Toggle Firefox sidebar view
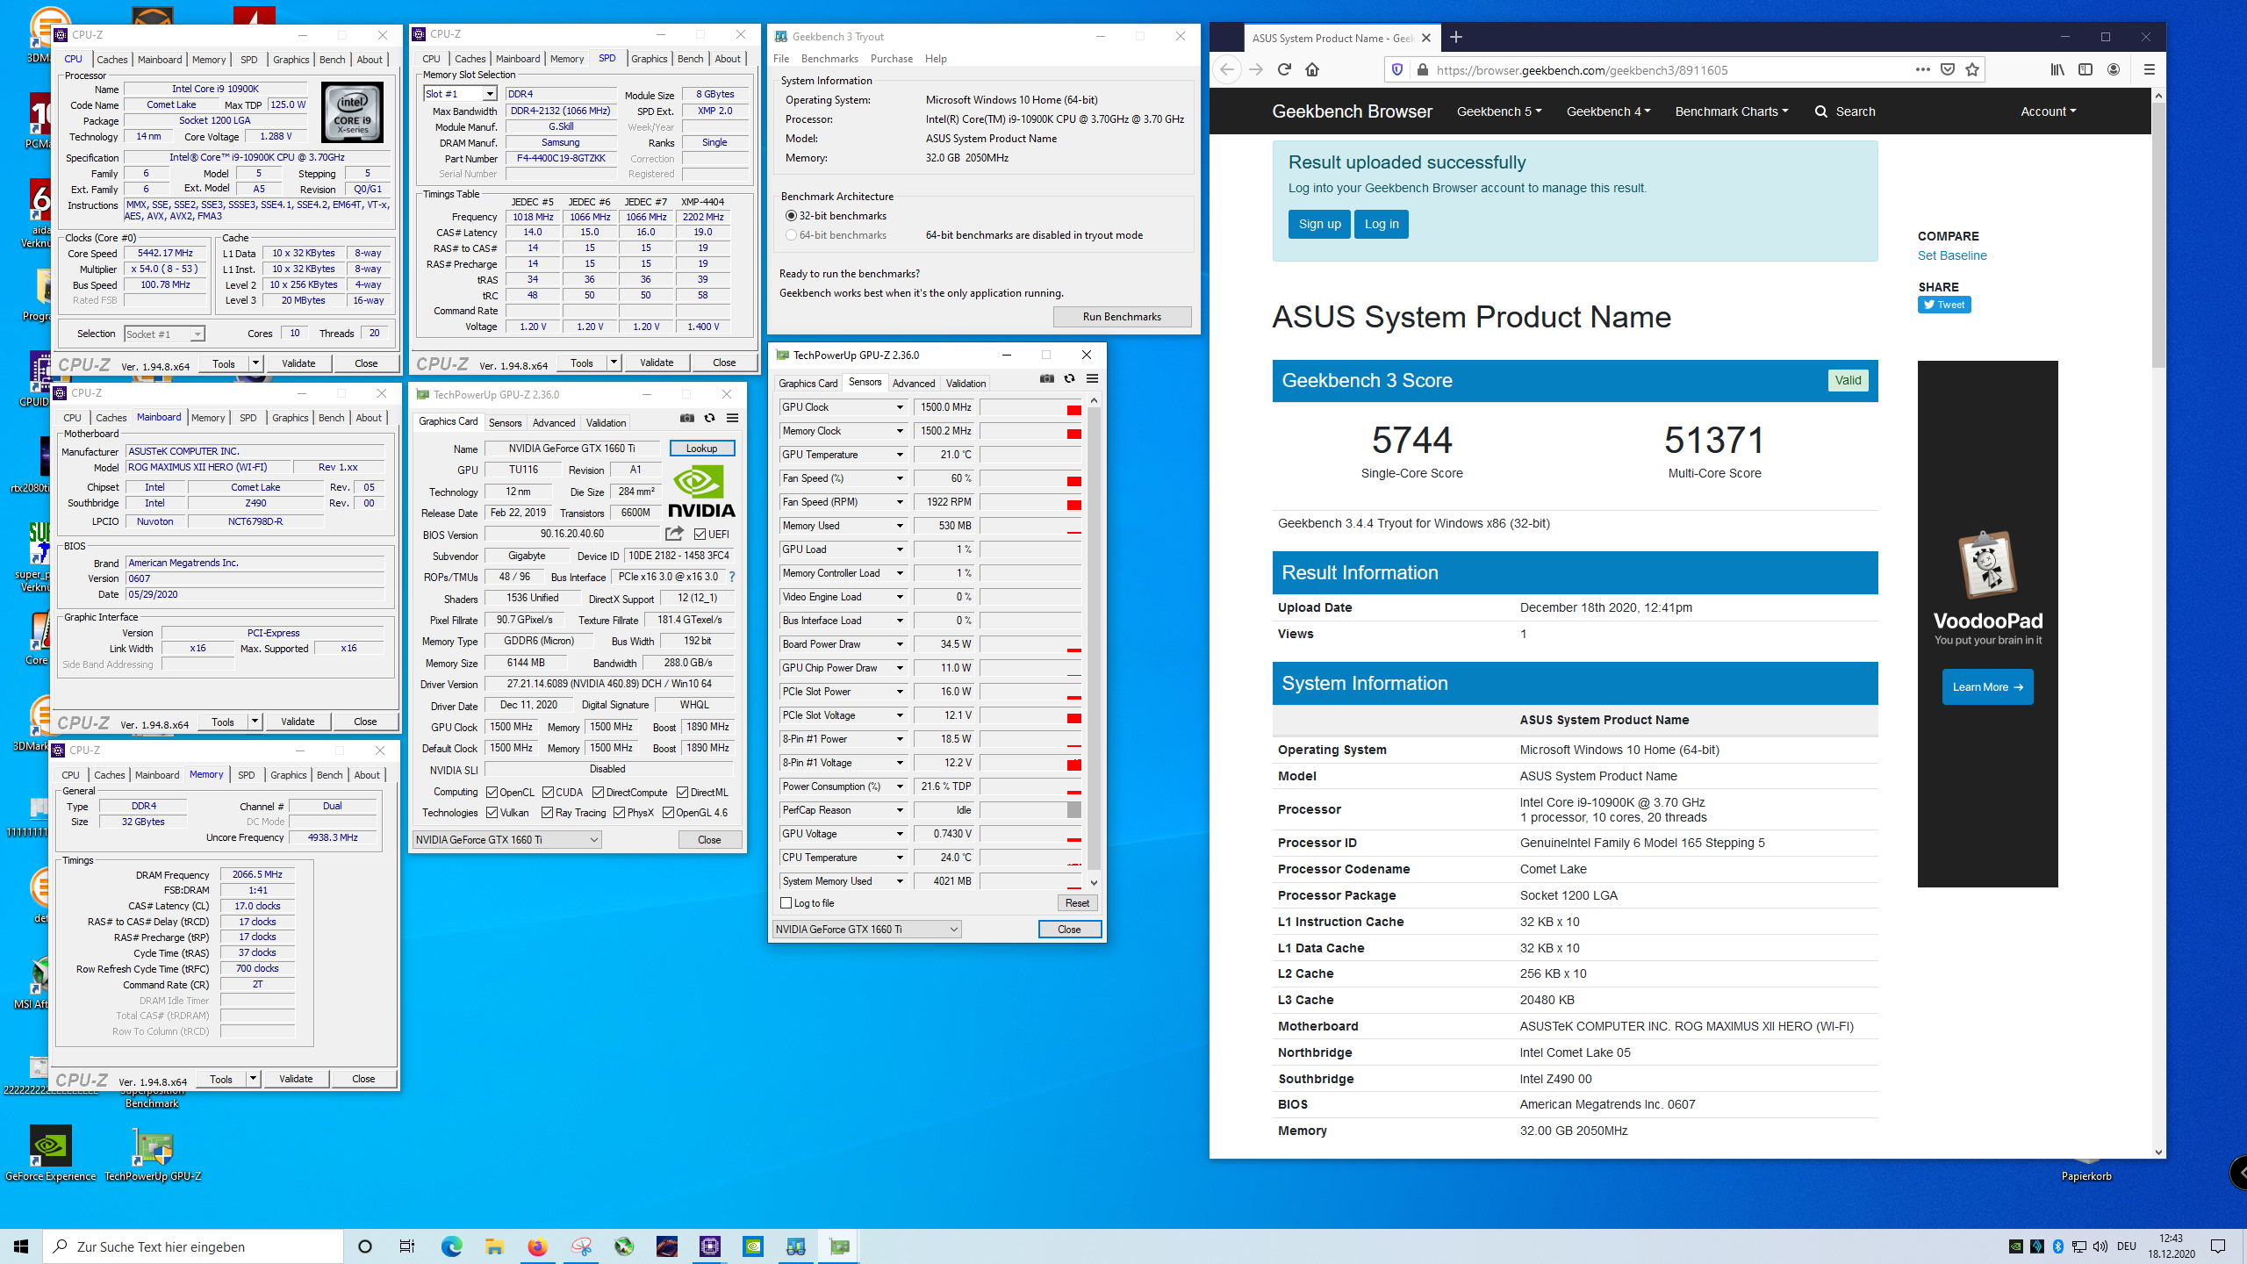This screenshot has height=1264, width=2247. pos(2085,69)
